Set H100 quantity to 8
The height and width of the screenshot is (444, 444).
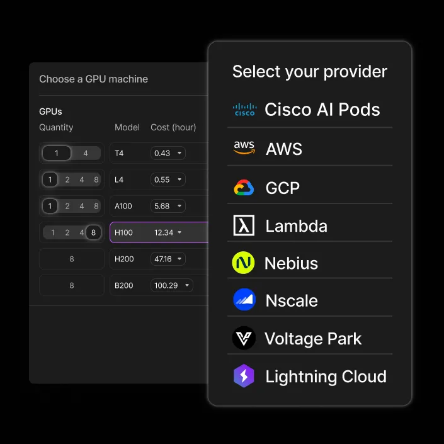(93, 232)
